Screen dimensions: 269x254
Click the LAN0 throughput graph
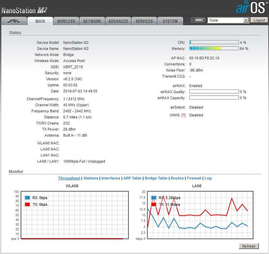(x=200, y=215)
